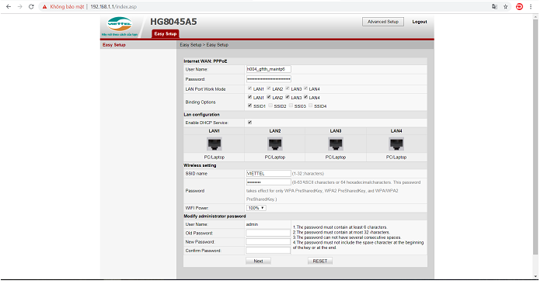Click the SSID name field containing VIETTEL

tap(269, 174)
